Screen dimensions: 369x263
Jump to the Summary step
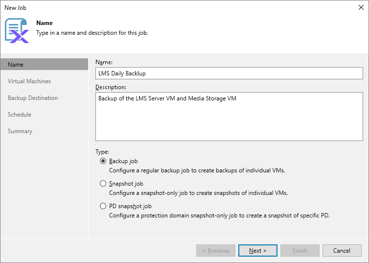20,131
